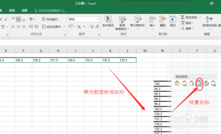Click the Fill (填充) button
The image size is (221, 134).
coord(186,23)
